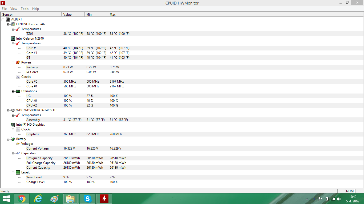Click the Sensor column header

pos(31,14)
